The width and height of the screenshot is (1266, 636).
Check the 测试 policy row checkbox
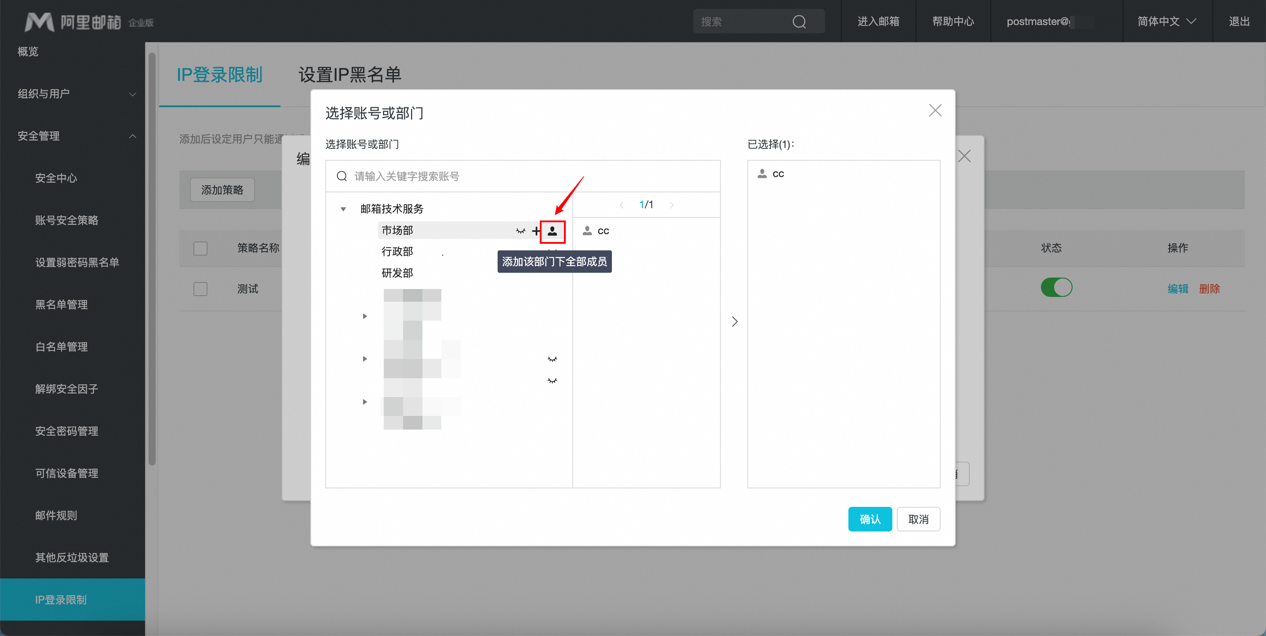coord(200,289)
